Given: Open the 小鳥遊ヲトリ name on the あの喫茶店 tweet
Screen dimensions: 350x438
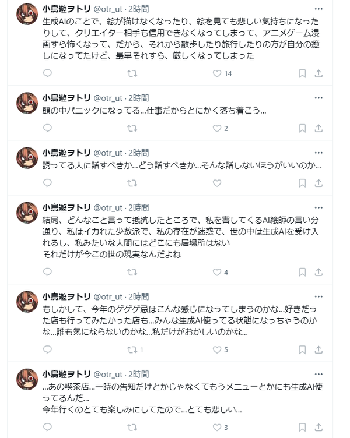Looking at the screenshot, I should [66, 374].
